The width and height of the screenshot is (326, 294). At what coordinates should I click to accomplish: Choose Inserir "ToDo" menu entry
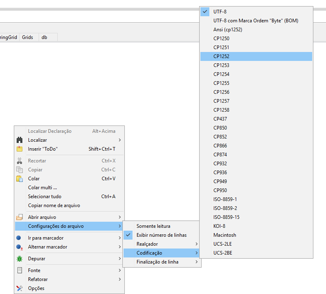click(x=69, y=149)
